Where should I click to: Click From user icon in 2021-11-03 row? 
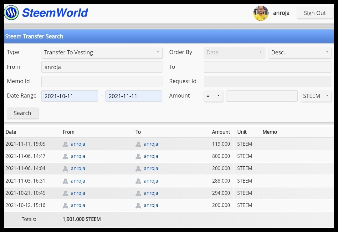(65, 181)
